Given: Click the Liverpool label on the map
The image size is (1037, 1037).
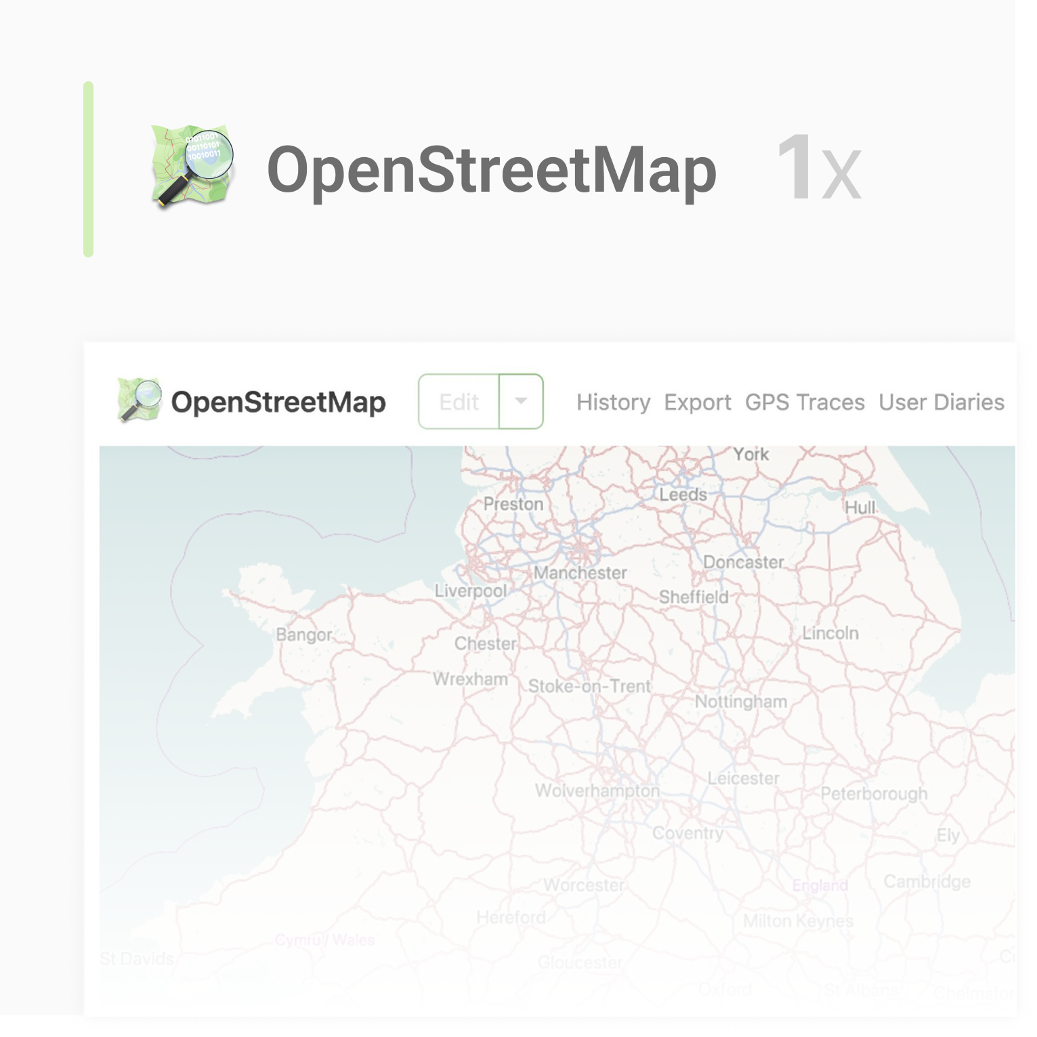Looking at the screenshot, I should tap(471, 591).
